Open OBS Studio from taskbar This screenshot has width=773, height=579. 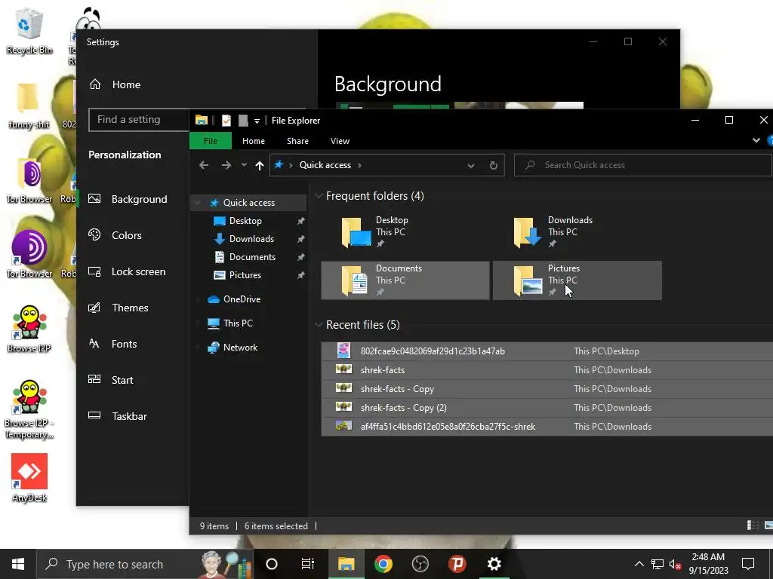click(x=420, y=564)
